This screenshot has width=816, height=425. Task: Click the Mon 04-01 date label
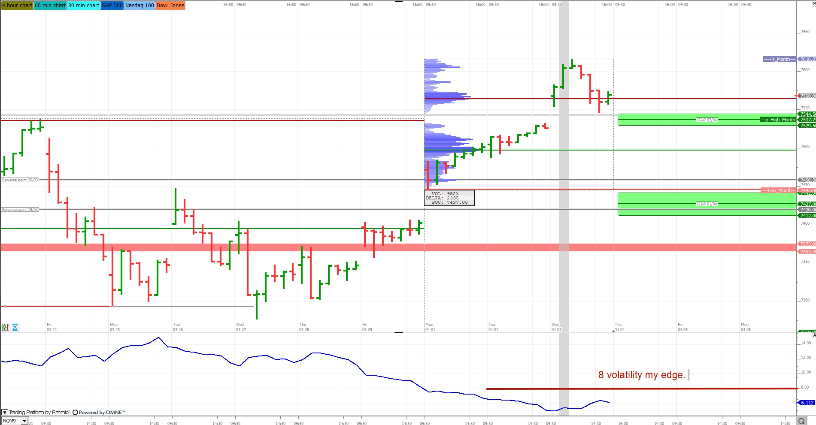(x=430, y=327)
